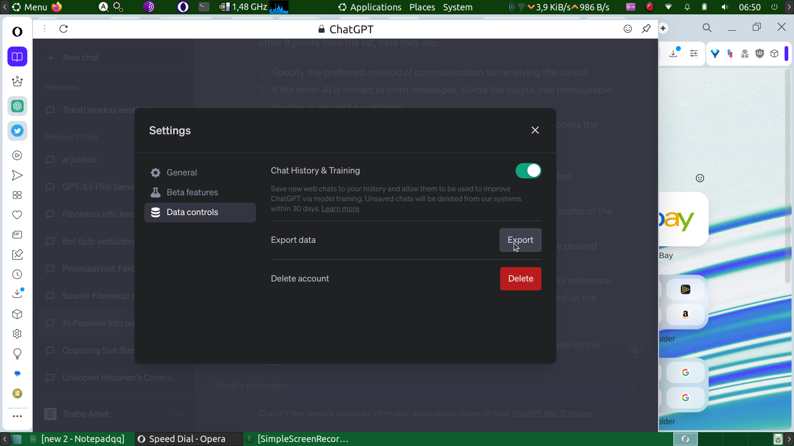
Task: Open the notification bell in system tray
Action: tap(687, 7)
